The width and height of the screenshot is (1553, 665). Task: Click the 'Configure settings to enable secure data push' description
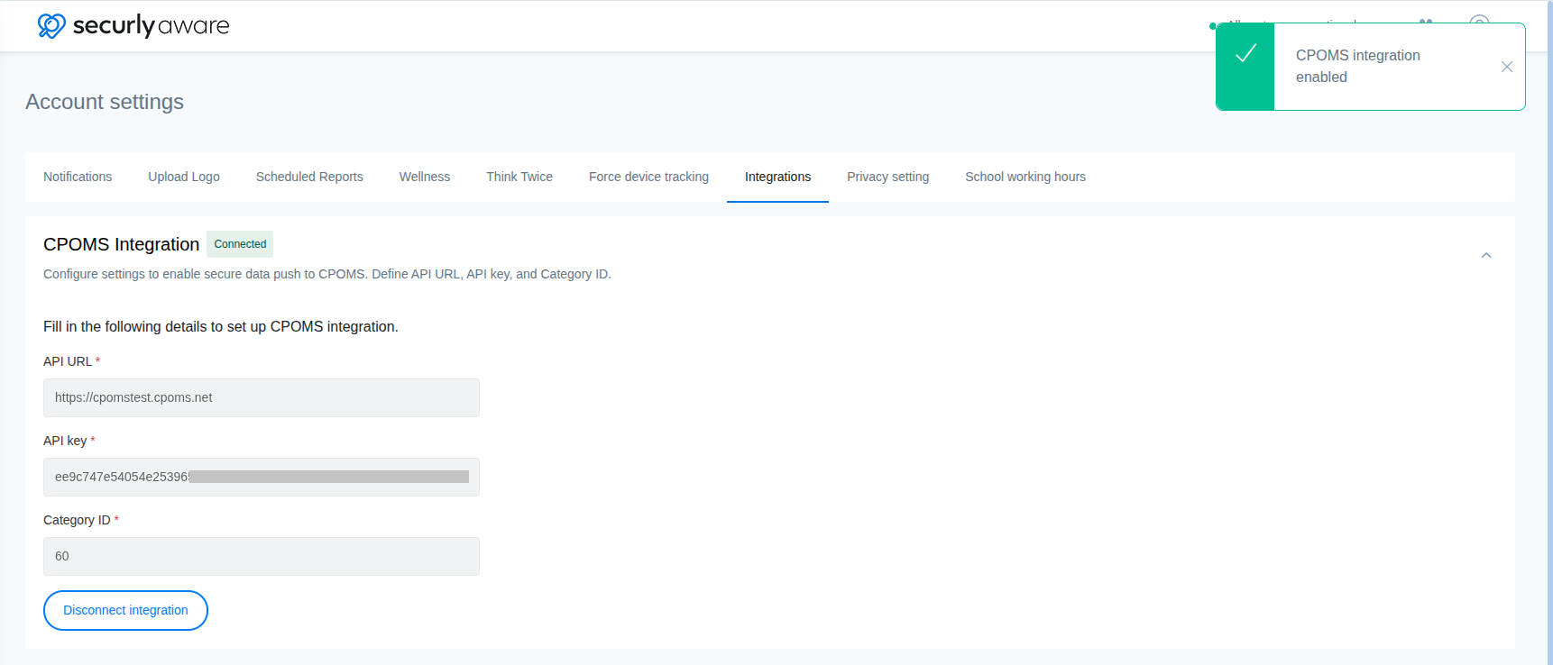point(327,274)
